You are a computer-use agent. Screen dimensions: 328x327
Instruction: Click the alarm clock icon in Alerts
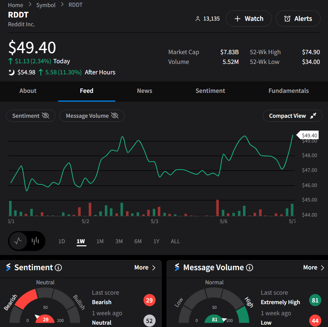287,19
